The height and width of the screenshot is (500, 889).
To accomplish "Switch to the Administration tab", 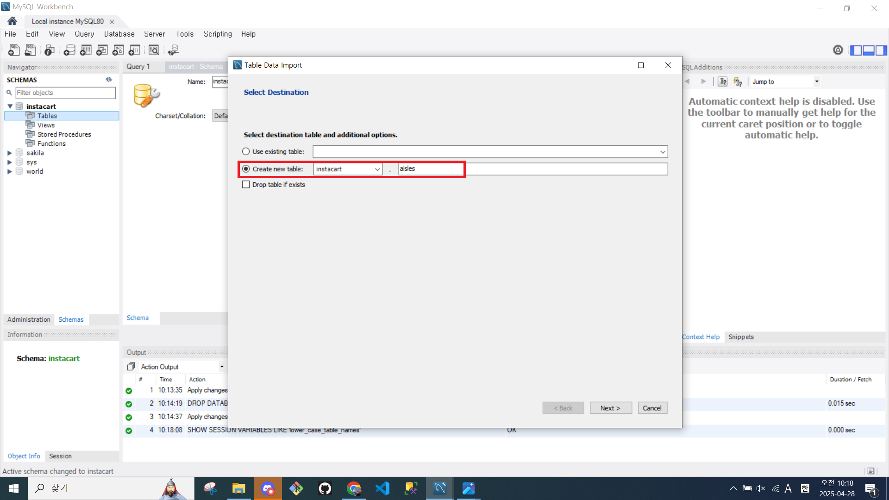I will [29, 319].
